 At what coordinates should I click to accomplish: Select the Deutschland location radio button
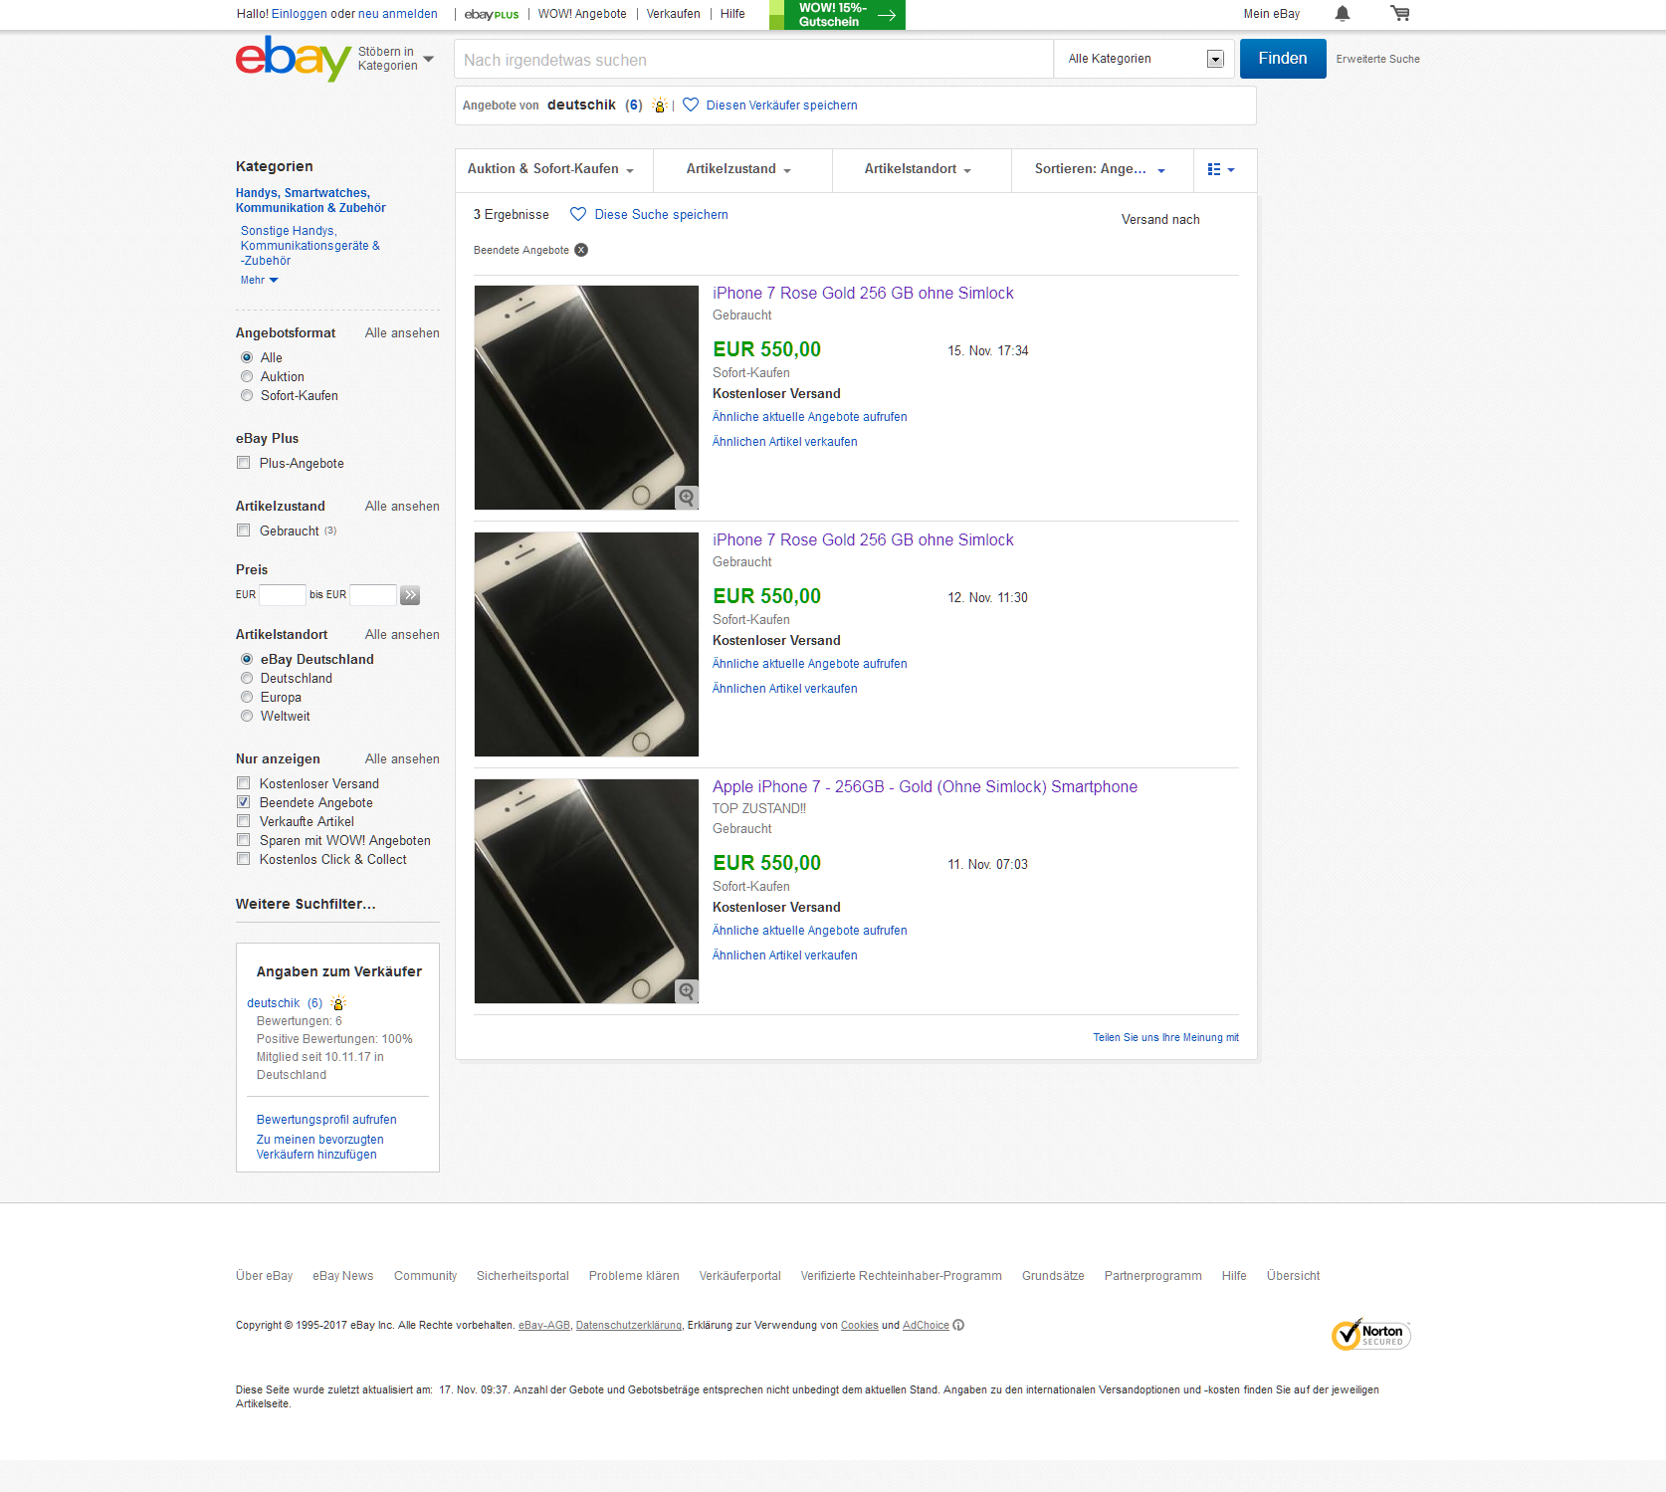(247, 678)
